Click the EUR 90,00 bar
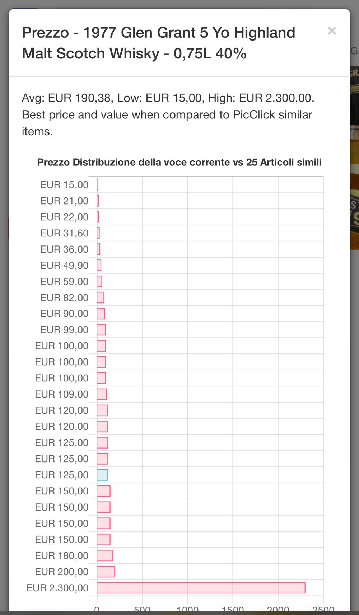359x615 pixels. point(101,314)
